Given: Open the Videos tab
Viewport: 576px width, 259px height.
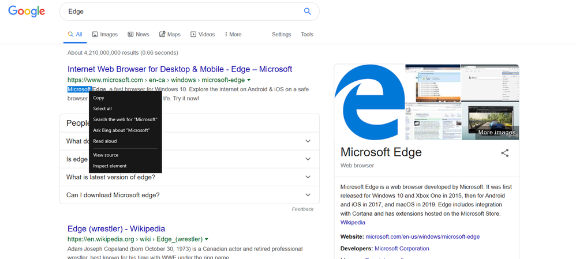Looking at the screenshot, I should [203, 35].
